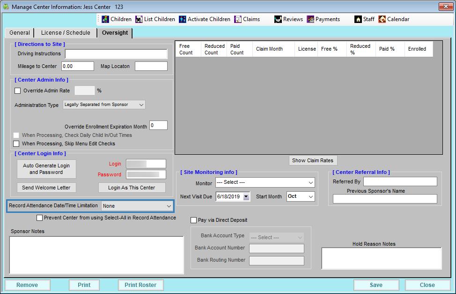Switch to the General tab

20,33
